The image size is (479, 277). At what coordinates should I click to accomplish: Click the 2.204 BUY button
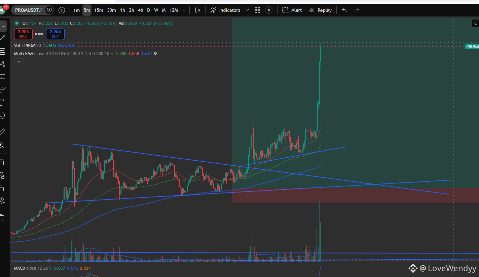pyautogui.click(x=55, y=34)
